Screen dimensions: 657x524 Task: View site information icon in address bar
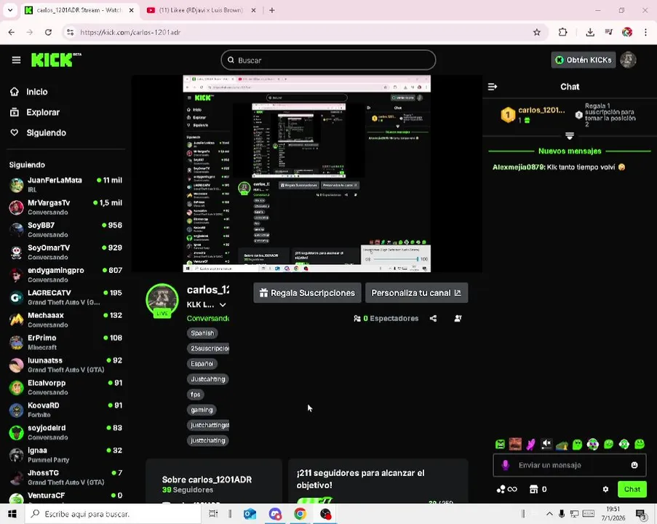tap(70, 32)
